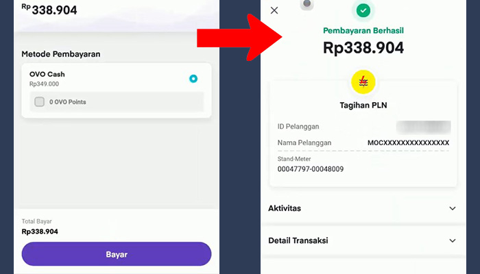Click the big red arrow graphic
The height and width of the screenshot is (274, 480).
[x=239, y=38]
